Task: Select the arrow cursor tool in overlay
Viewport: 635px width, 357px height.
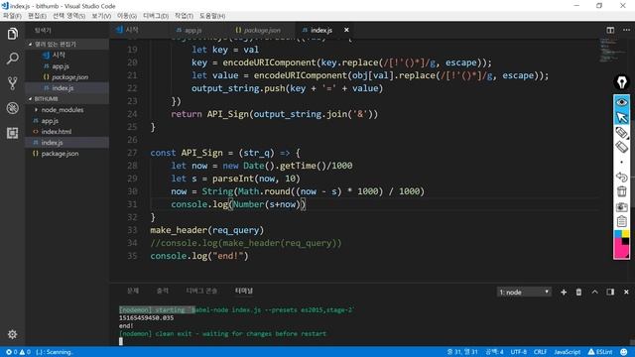Action: click(x=622, y=117)
